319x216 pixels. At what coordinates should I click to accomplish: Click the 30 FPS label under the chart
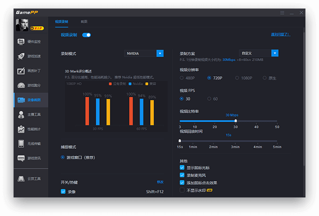pyautogui.click(x=98, y=129)
